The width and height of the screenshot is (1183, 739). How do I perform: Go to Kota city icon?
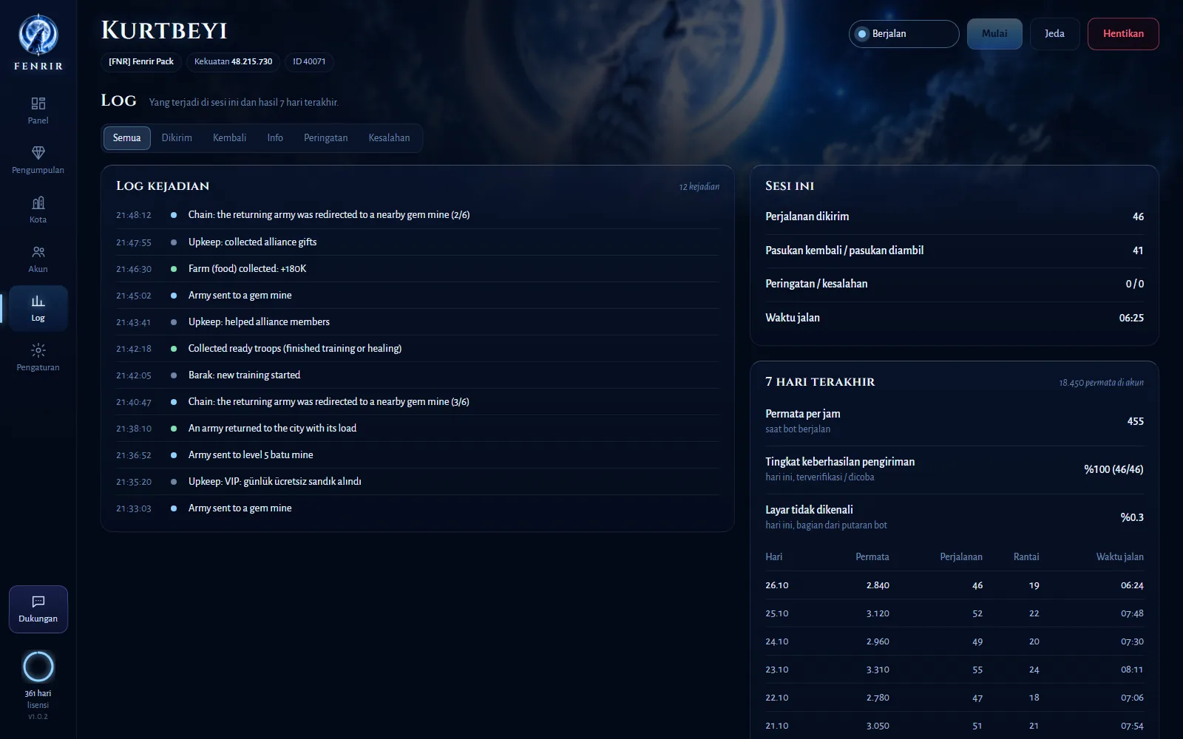pos(38,202)
